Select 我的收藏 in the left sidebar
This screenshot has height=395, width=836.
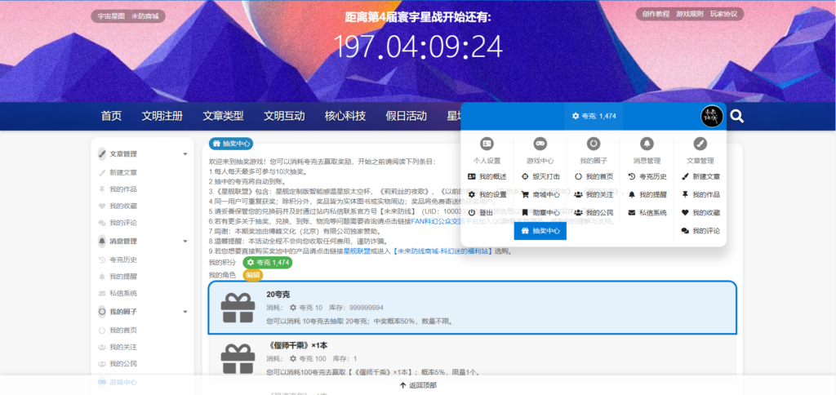(x=124, y=206)
